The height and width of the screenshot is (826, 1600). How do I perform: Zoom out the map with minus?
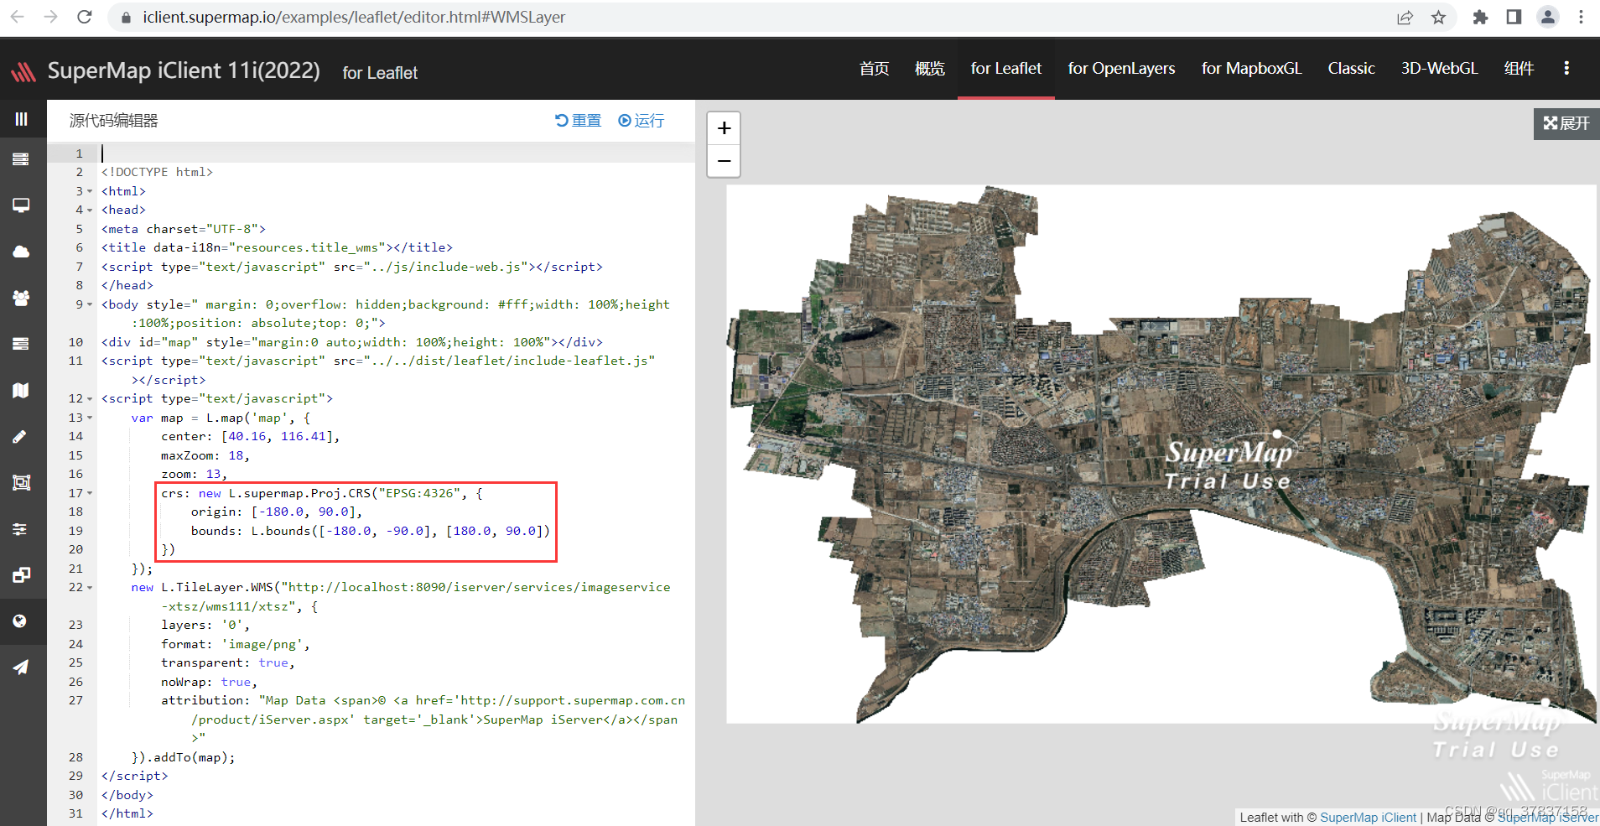pos(724,160)
